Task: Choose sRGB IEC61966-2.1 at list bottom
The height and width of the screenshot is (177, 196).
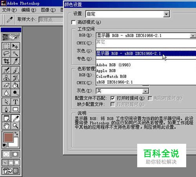Action: click(x=146, y=82)
